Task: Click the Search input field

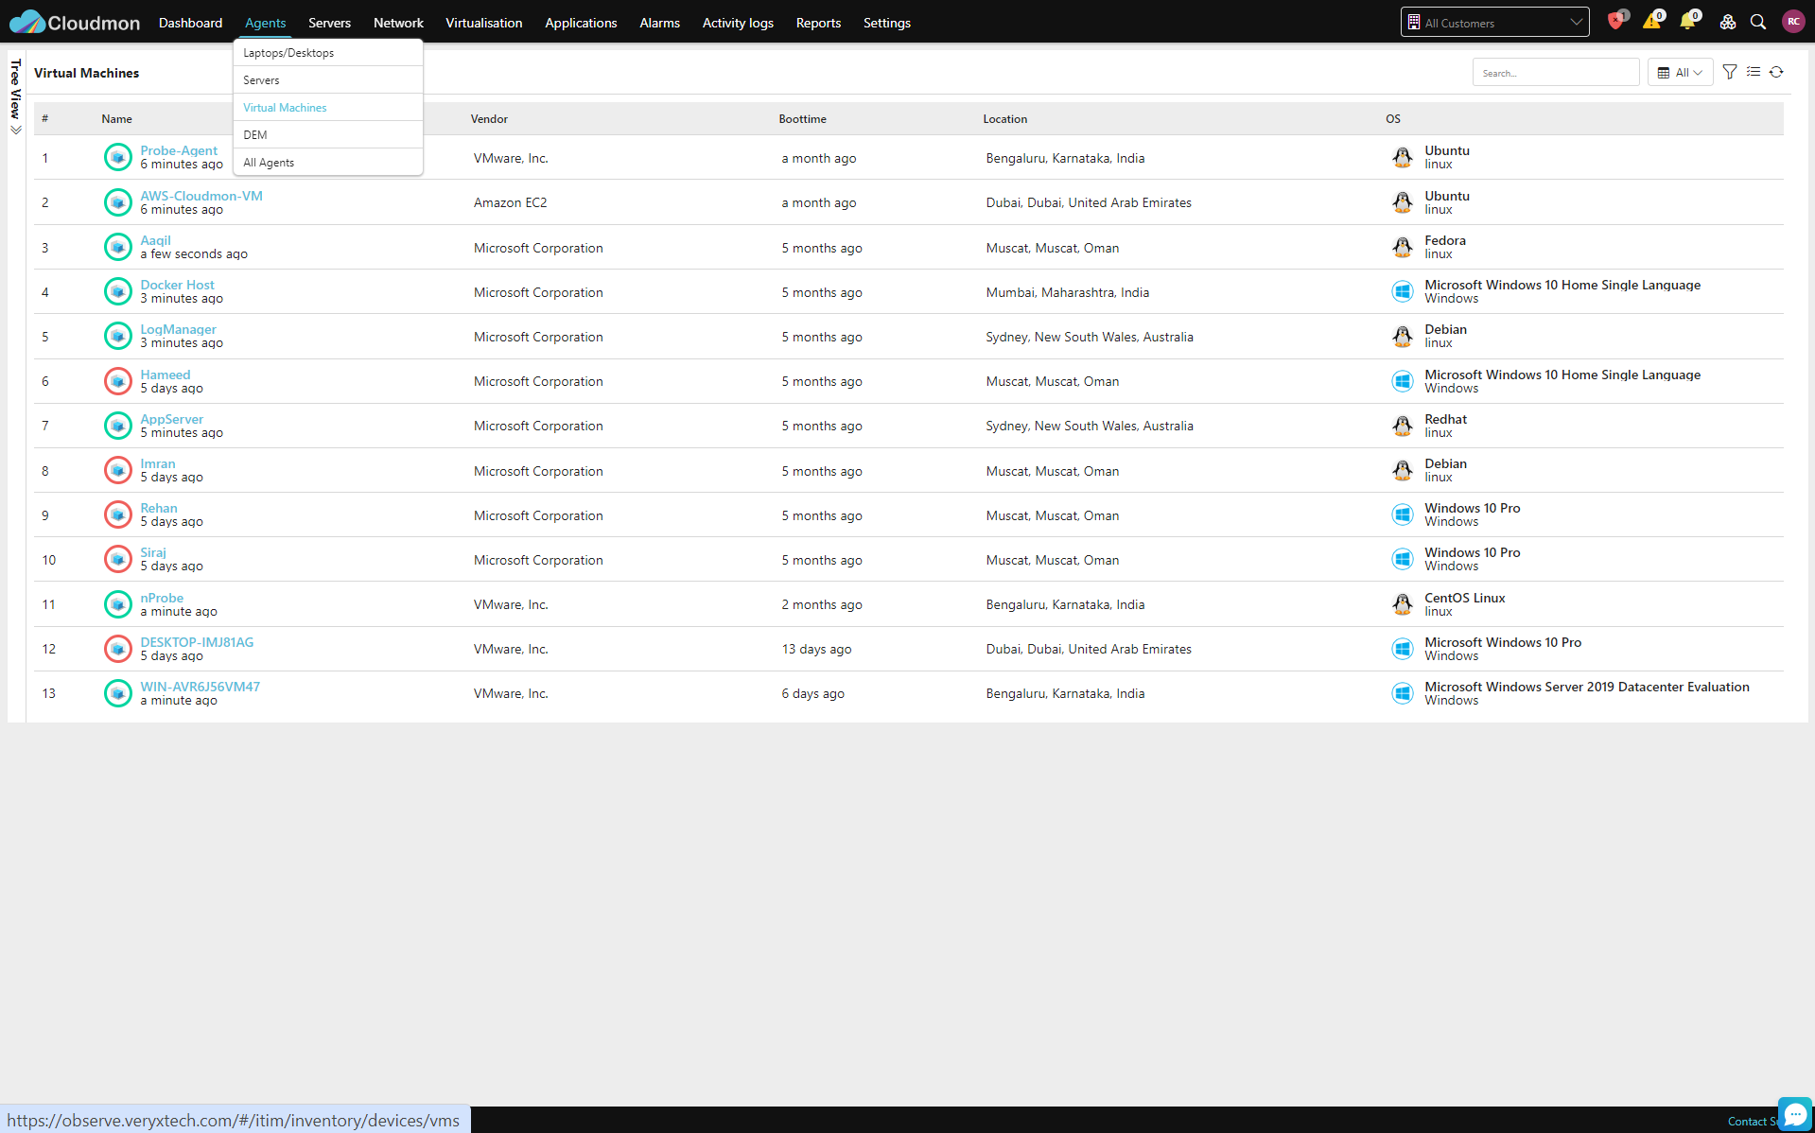Action: tap(1555, 73)
